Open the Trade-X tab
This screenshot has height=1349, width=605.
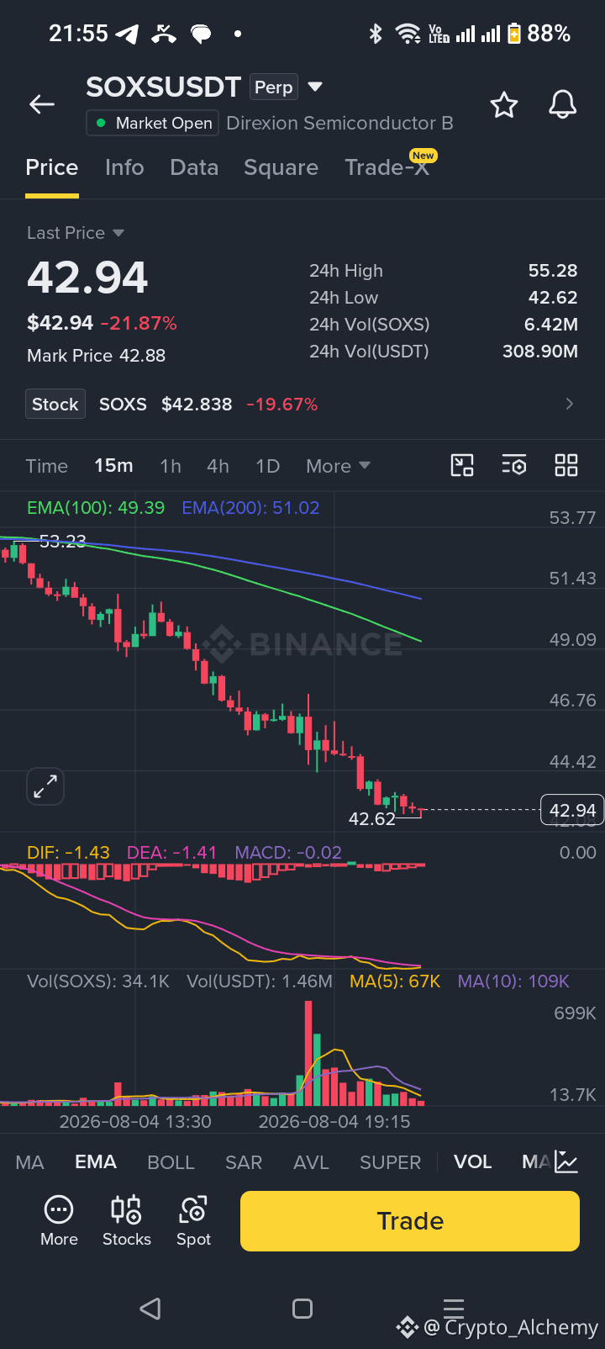click(x=387, y=167)
